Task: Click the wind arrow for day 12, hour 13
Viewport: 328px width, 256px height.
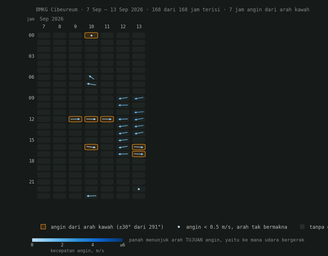Action: (x=123, y=126)
